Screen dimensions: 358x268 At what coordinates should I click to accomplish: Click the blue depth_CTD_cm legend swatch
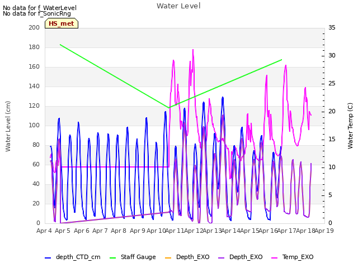point(48,258)
